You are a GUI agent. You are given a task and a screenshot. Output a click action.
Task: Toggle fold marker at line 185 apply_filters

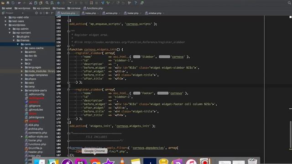68,148
